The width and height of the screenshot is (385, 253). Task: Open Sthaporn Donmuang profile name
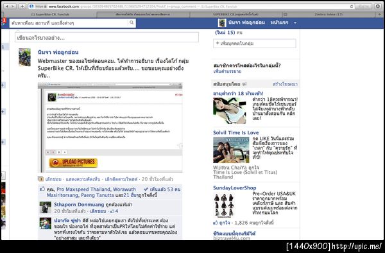click(x=80, y=204)
